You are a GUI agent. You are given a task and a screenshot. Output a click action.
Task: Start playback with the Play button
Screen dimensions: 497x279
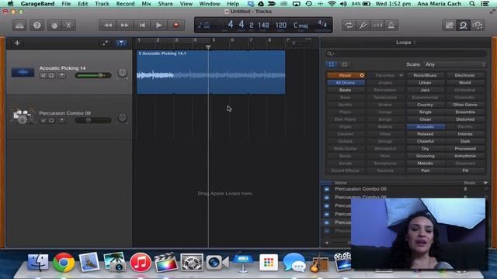158,26
